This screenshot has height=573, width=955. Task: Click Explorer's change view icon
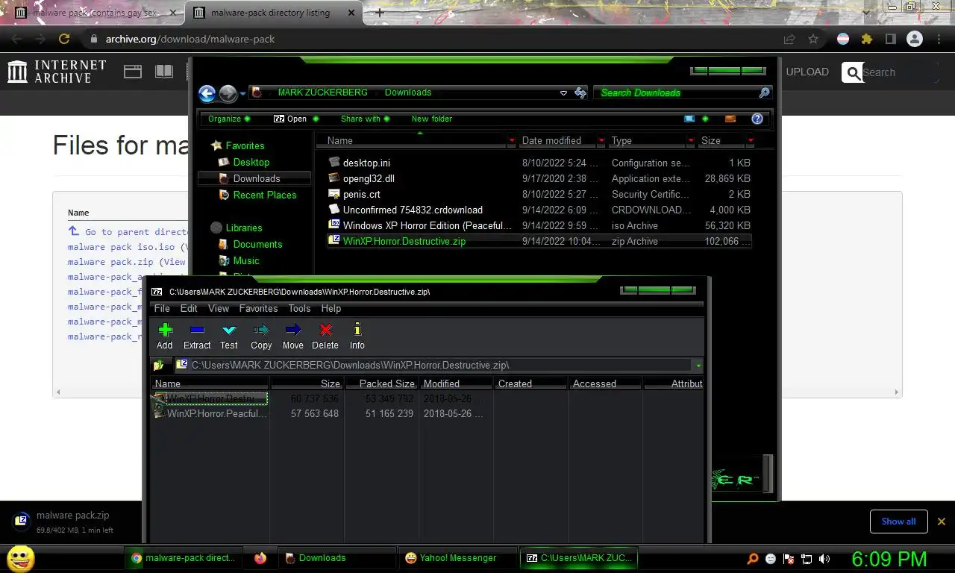tap(689, 119)
